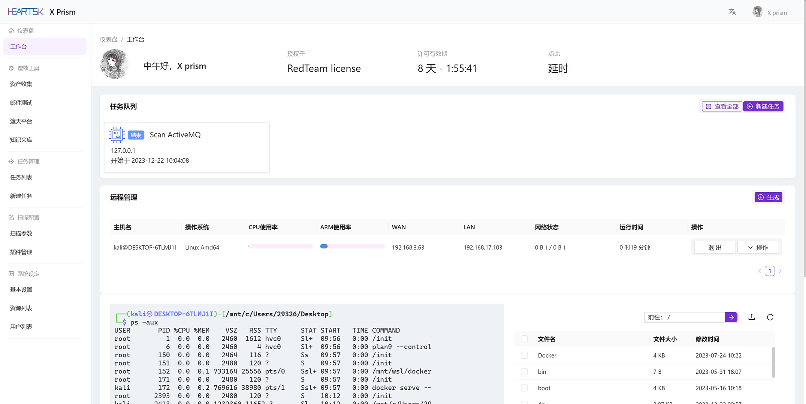This screenshot has width=806, height=404.
Task: Click 退出 for the kali host
Action: click(715, 247)
